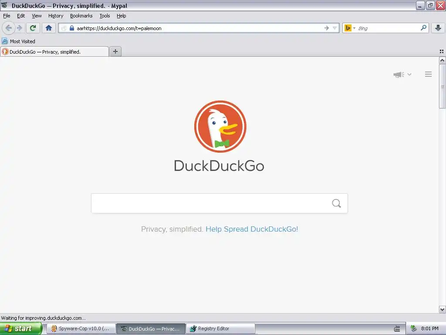The width and height of the screenshot is (446, 335).
Task: Open the Help menu
Action: point(122,16)
